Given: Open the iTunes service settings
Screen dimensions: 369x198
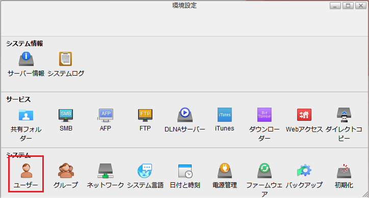Looking at the screenshot, I should 224,115.
